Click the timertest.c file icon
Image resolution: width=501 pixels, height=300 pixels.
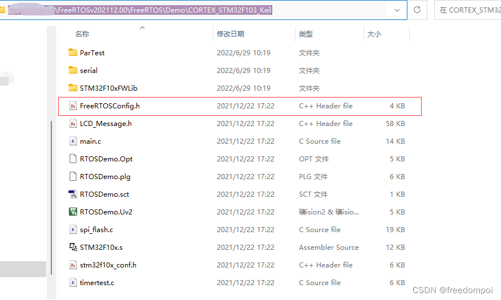[73, 282]
